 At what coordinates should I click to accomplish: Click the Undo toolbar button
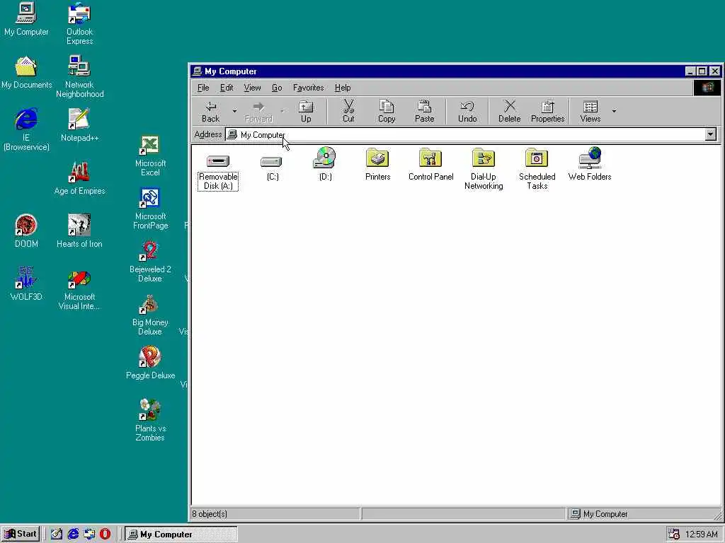pos(467,111)
